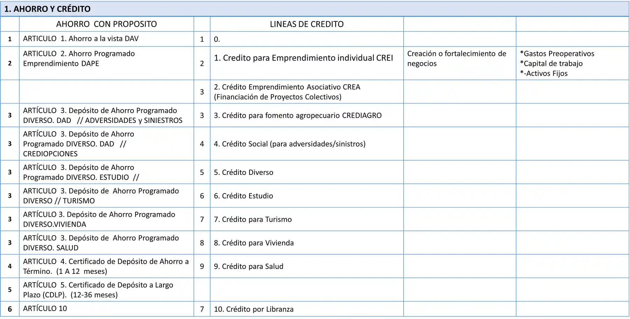Screen dimensions: 630x319
Task: Select 'ARTICULO 4. Certificado de Depósito de Ahorro a Término'
Action: coord(106,266)
